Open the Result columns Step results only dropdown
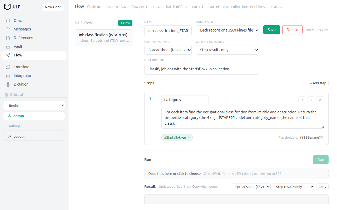This screenshot has width=337, height=210. coord(293,187)
